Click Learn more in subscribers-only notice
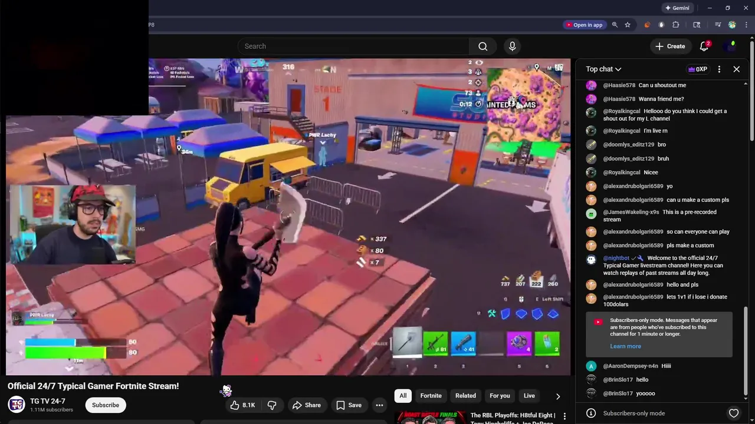Image resolution: width=755 pixels, height=424 pixels. [x=625, y=346]
